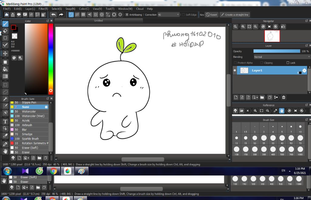Select the Move tool
The width and height of the screenshot is (311, 200).
click(x=5, y=54)
